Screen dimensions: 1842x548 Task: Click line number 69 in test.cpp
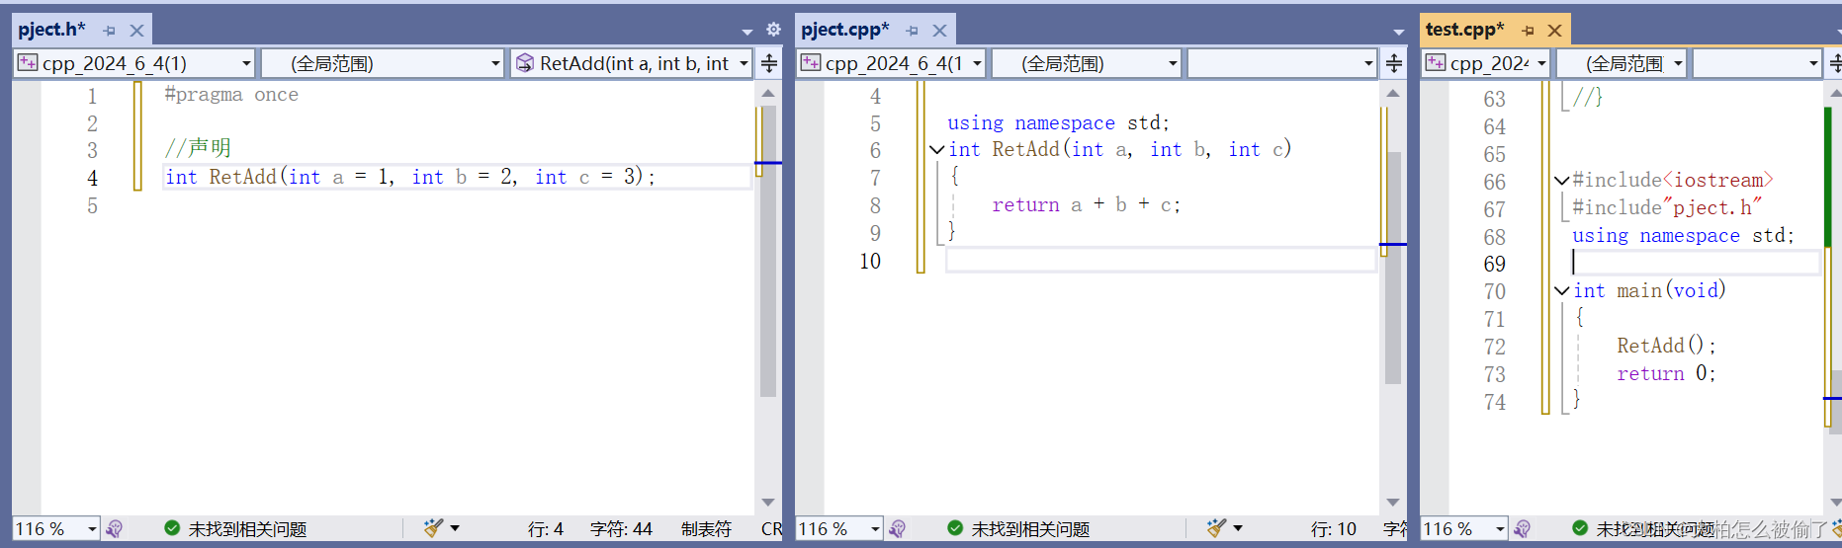pyautogui.click(x=1494, y=265)
